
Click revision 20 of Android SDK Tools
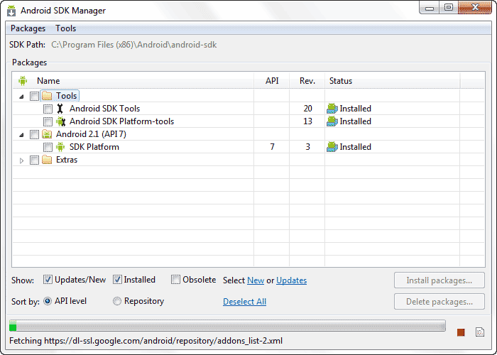(x=307, y=109)
